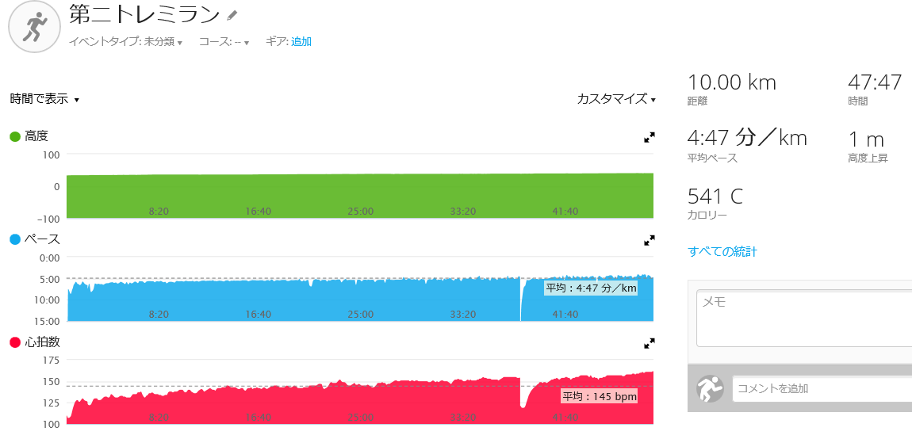
Task: Expand the 心拍数 heart rate chart fullscreen
Action: (x=649, y=344)
